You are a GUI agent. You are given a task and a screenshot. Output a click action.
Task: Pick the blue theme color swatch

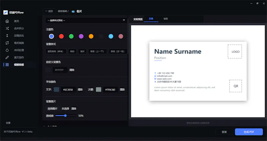coord(51,36)
